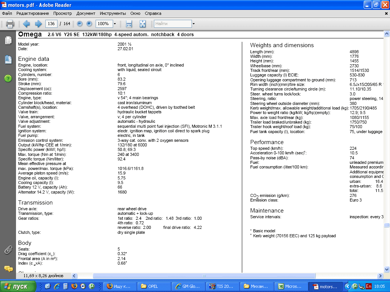
Task: Click the 'Euro 3' emission class value
Action: pos(356,200)
